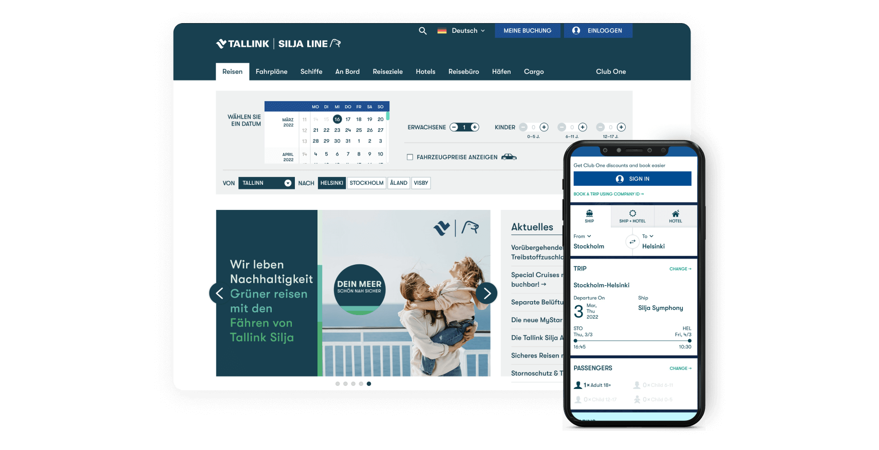Click the calendar scrollbar handle

[388, 115]
